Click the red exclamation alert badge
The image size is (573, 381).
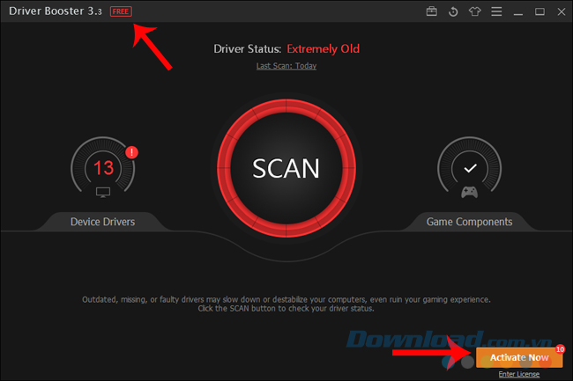click(x=131, y=152)
